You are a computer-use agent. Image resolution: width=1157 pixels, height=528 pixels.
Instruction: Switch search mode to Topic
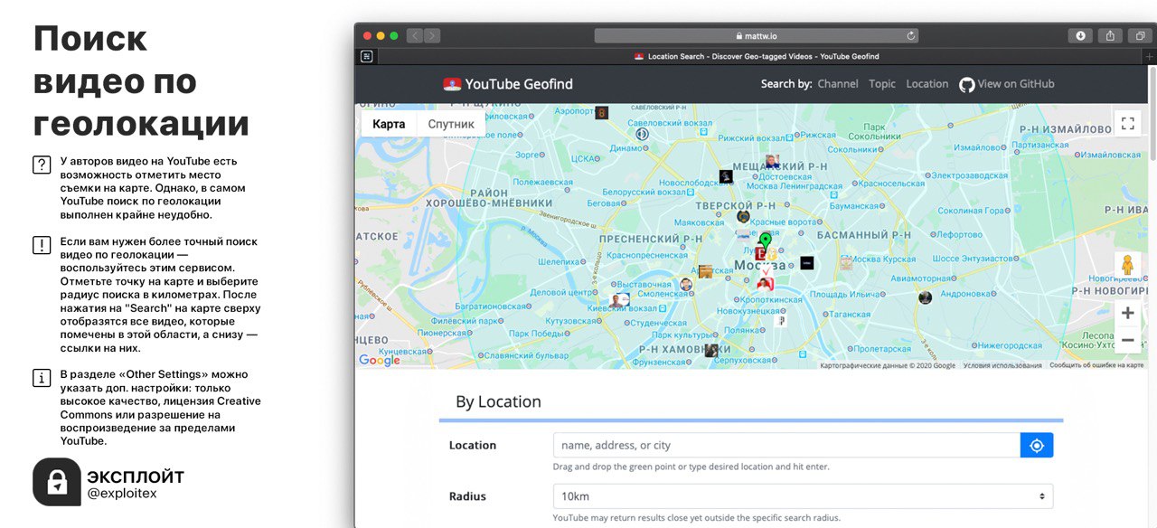[x=882, y=84]
